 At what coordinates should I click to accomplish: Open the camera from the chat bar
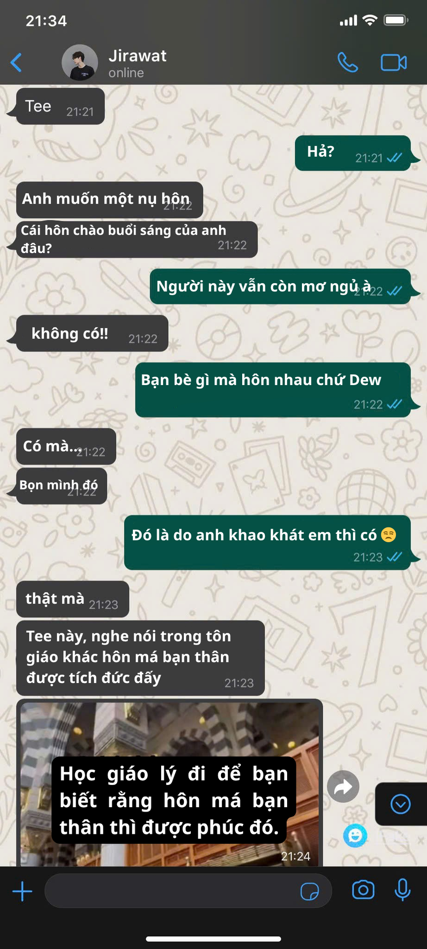click(x=363, y=891)
